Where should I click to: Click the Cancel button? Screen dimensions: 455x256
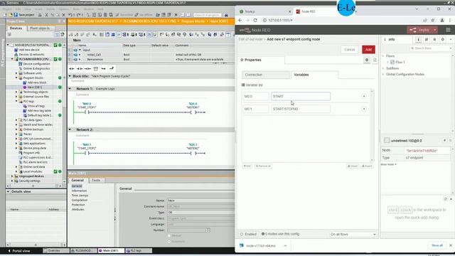tap(349, 50)
